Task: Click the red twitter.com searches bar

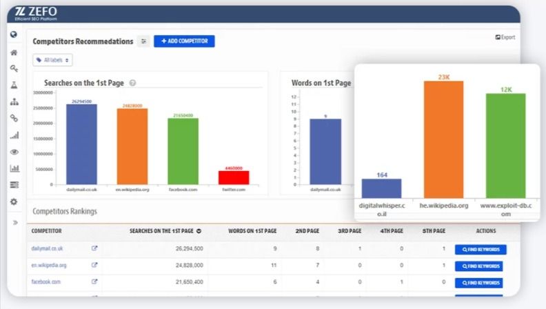Action: coord(234,178)
